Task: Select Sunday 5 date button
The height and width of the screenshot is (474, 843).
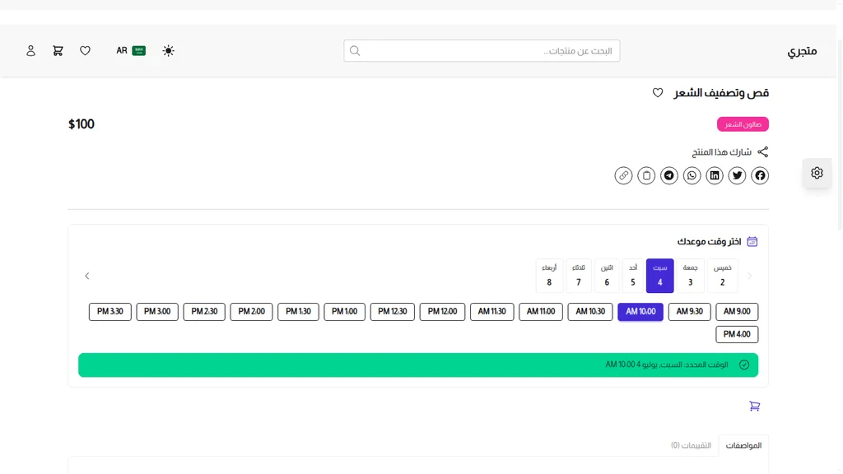Action: (x=633, y=276)
